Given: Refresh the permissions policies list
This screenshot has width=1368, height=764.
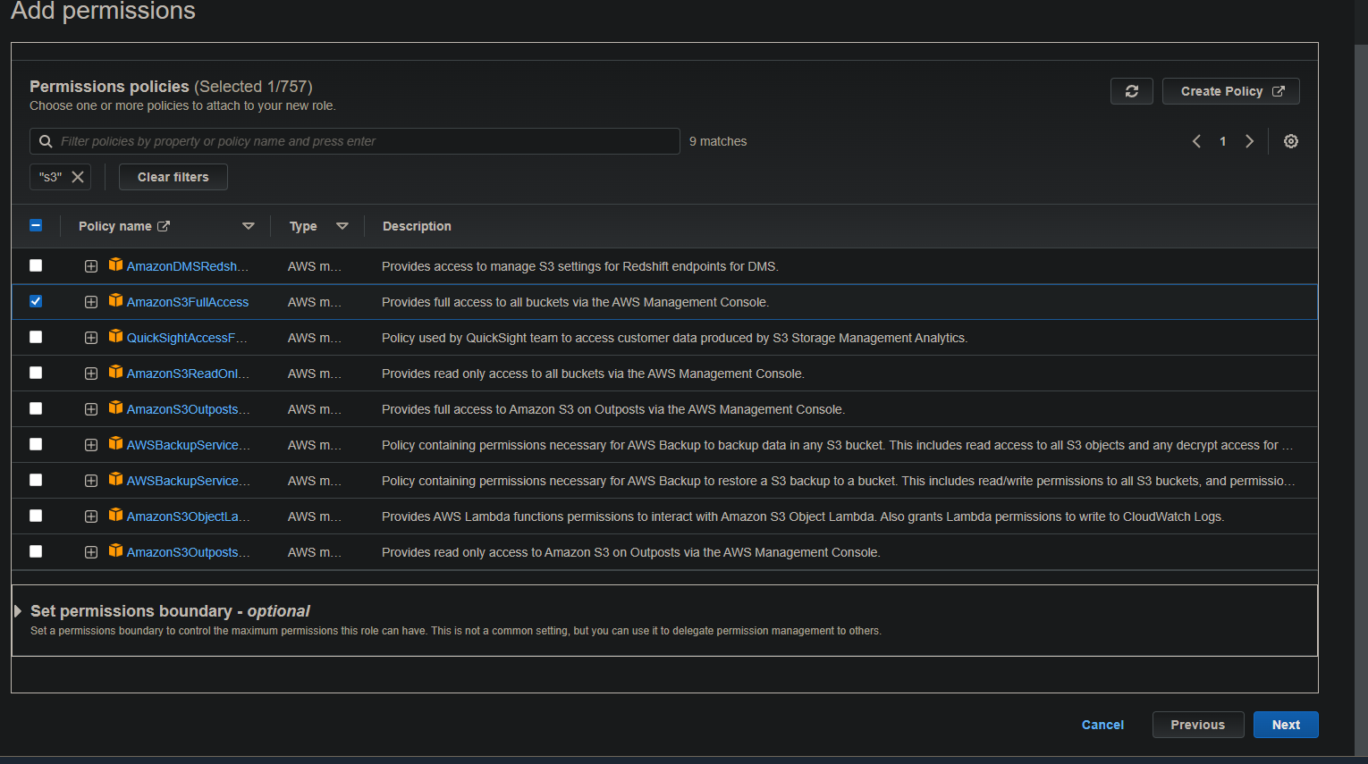Looking at the screenshot, I should [1131, 91].
